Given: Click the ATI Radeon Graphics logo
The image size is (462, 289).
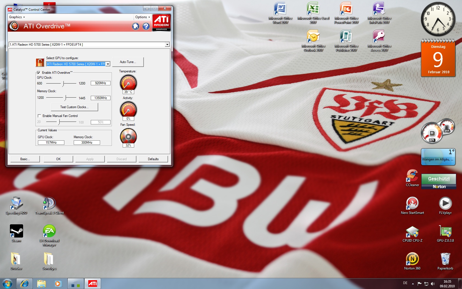Looking at the screenshot, I should point(161,23).
